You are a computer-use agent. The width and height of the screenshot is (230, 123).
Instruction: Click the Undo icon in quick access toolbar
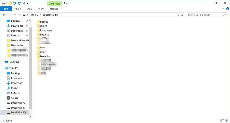coord(15,3)
